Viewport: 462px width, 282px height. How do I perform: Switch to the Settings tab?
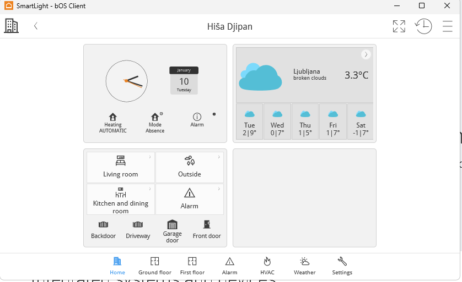pyautogui.click(x=342, y=266)
